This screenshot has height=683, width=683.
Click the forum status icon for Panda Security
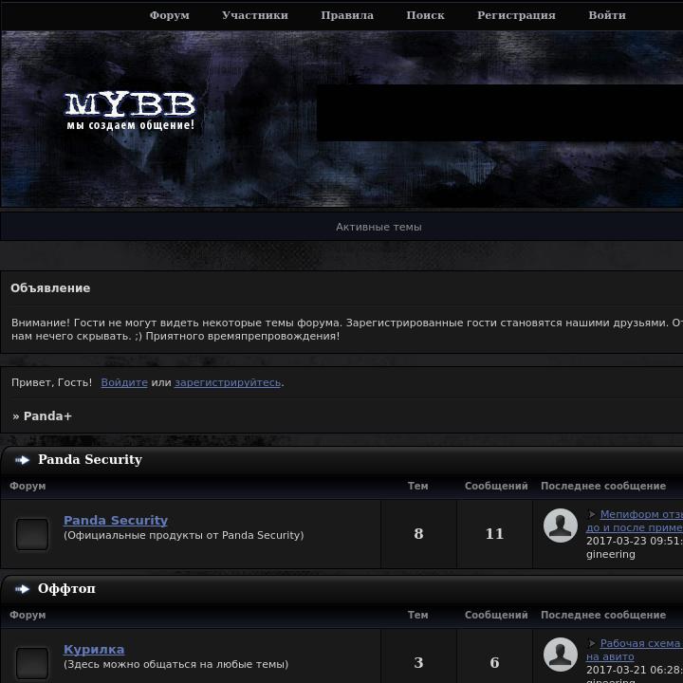tap(32, 534)
